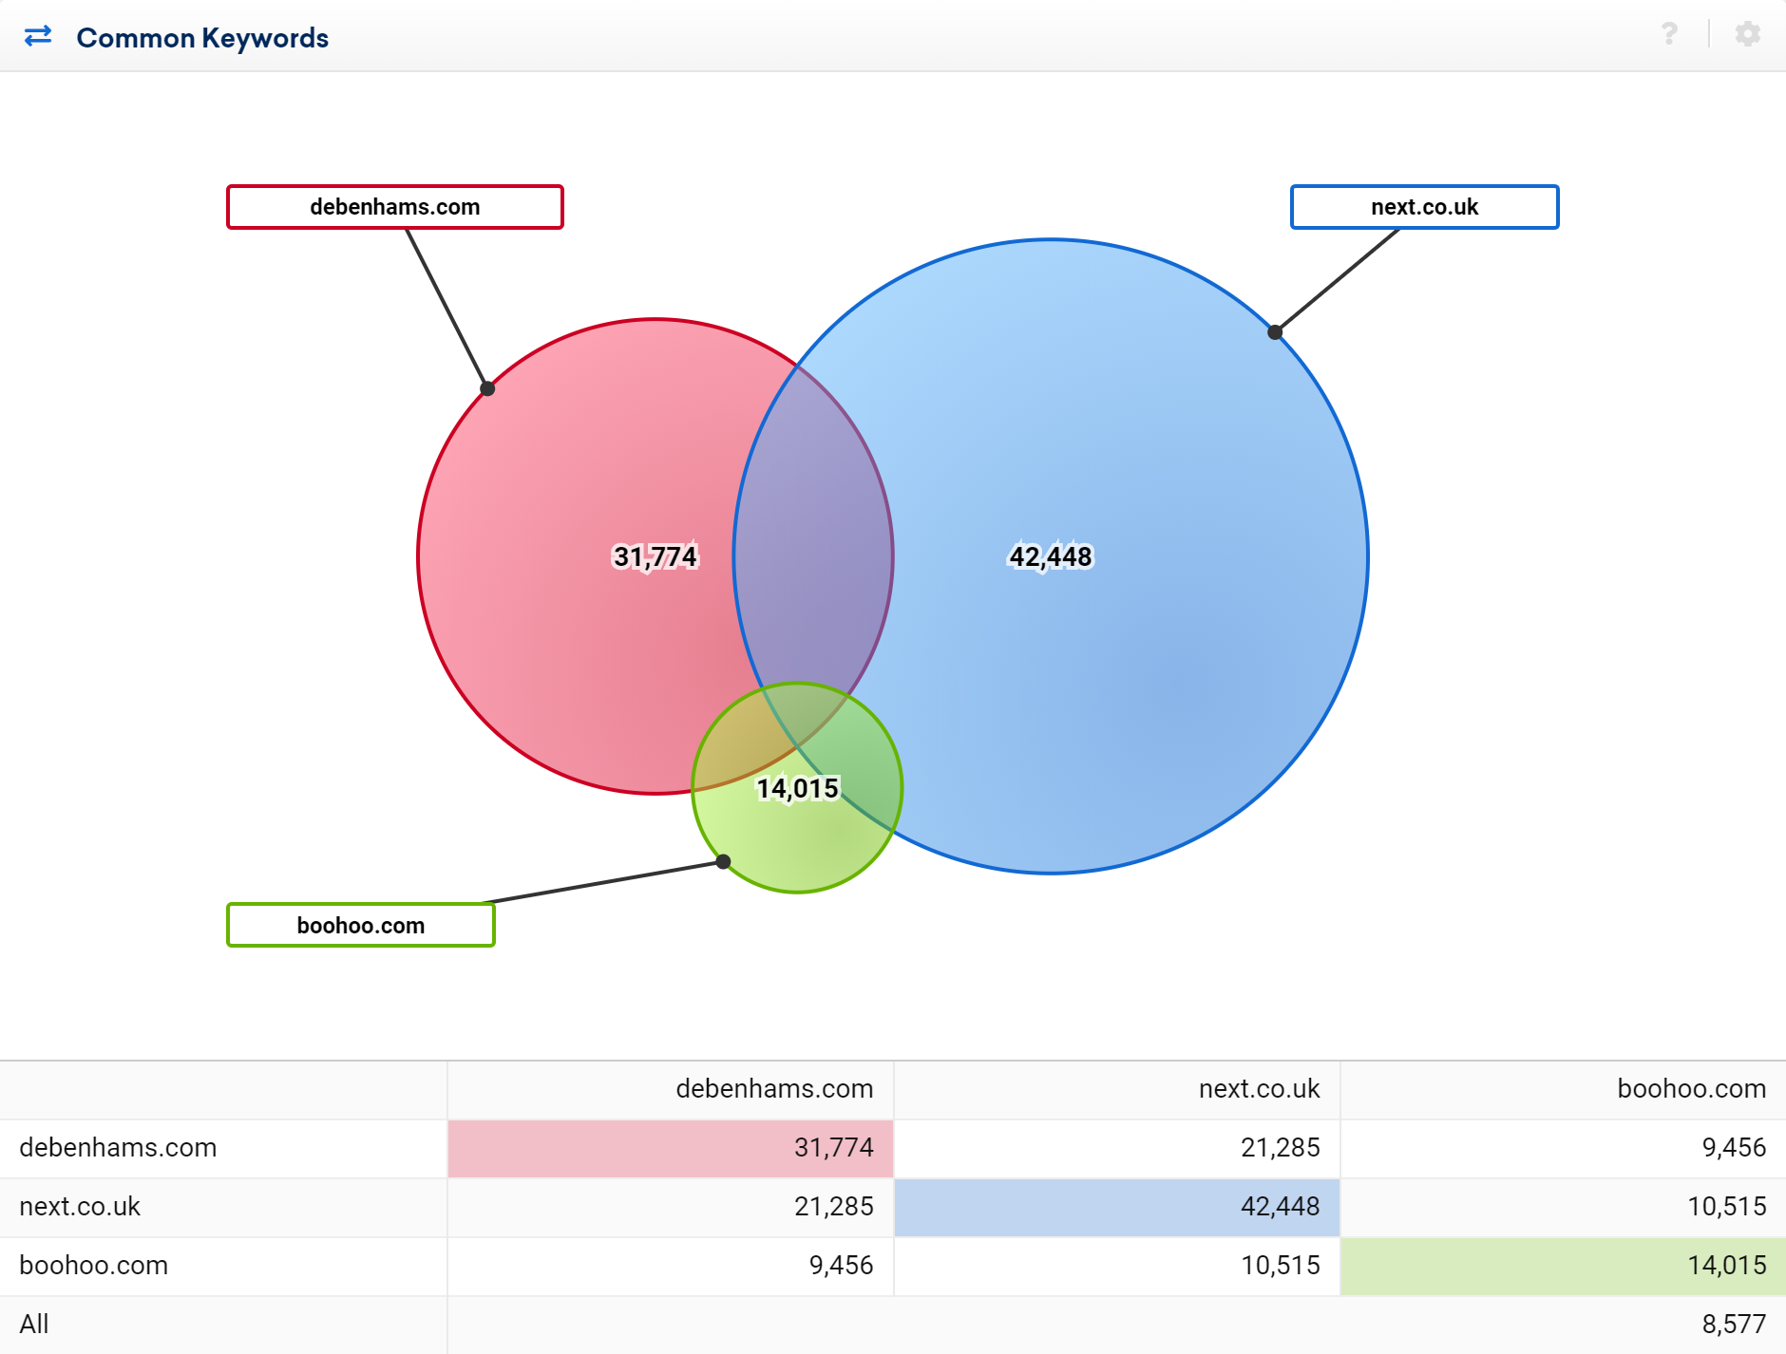Viewport: 1786px width, 1354px height.
Task: Click the next.co.uk column header
Action: click(1259, 1089)
